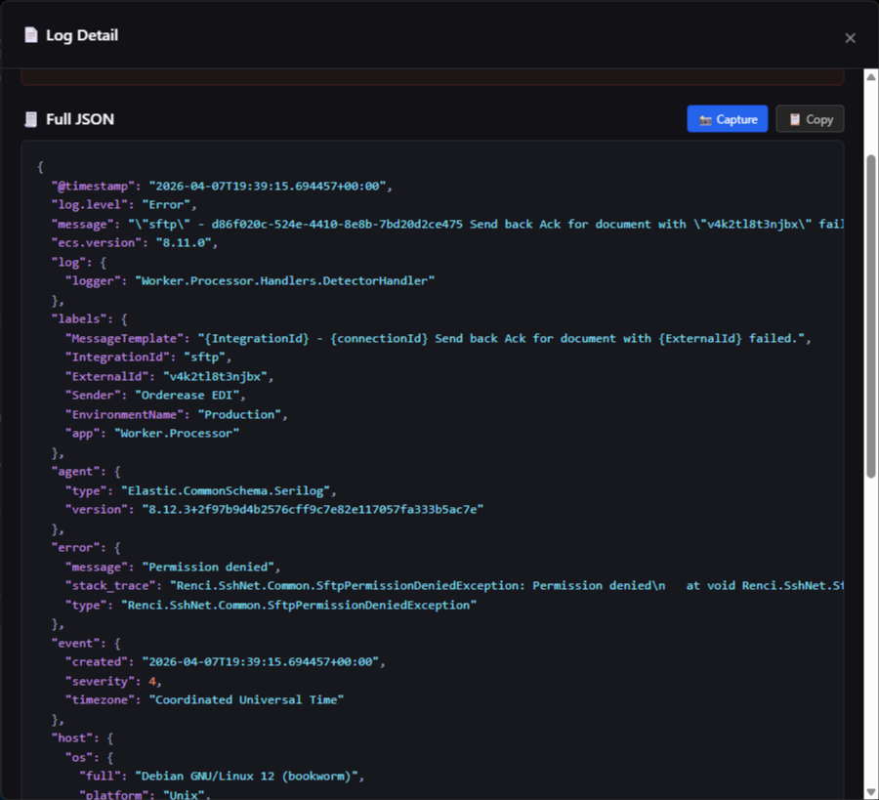Click the Log Detail title text

(x=82, y=35)
